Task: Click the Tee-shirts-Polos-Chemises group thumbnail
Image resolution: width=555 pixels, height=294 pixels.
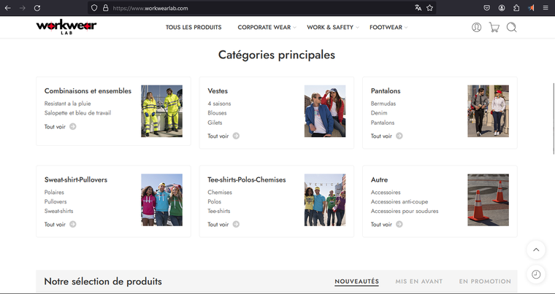Action: point(325,200)
